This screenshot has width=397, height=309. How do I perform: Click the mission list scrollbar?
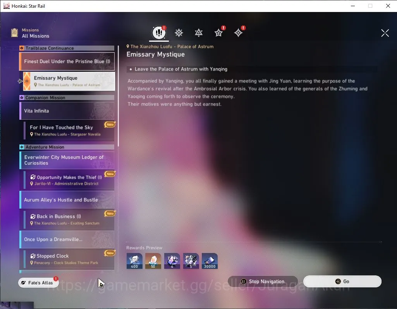click(118, 96)
